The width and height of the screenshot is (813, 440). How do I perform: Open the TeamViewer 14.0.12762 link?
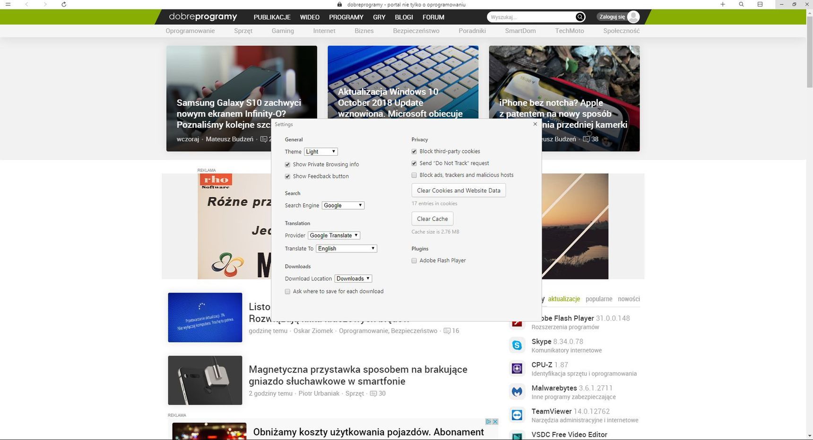tap(571, 411)
